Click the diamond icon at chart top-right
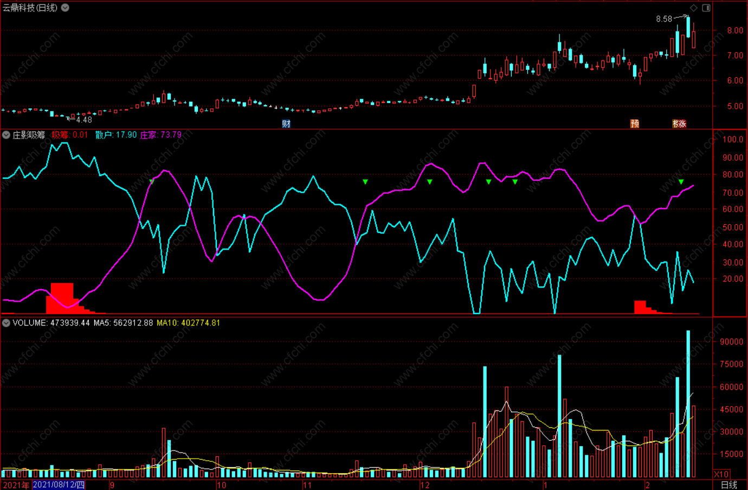Image resolution: width=748 pixels, height=490 pixels. (x=694, y=8)
